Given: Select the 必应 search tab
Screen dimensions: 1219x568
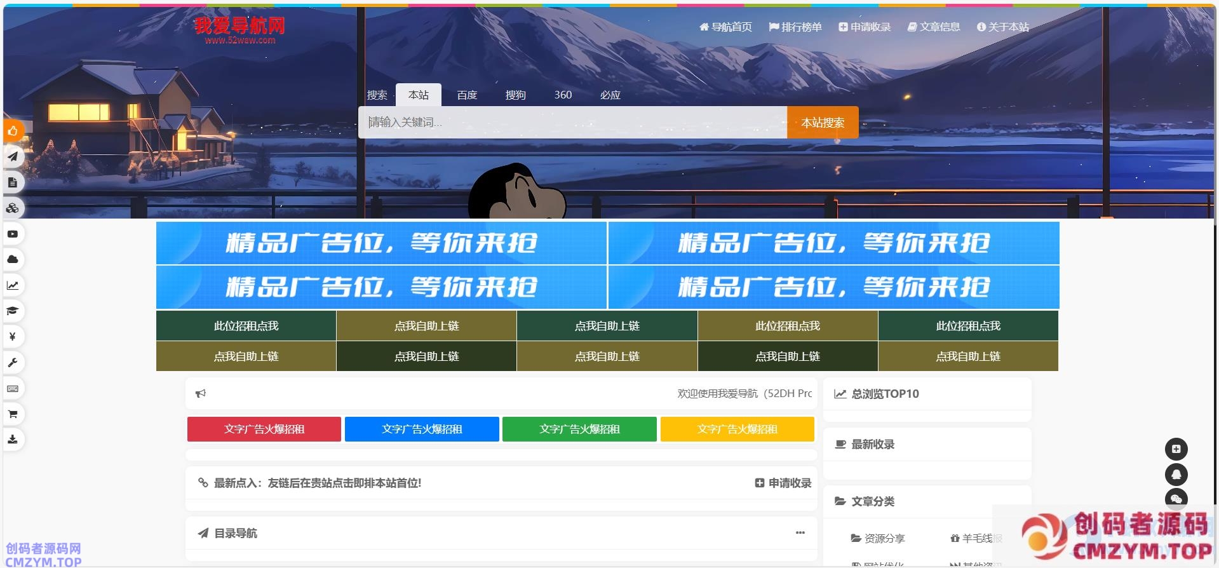Looking at the screenshot, I should pyautogui.click(x=610, y=95).
